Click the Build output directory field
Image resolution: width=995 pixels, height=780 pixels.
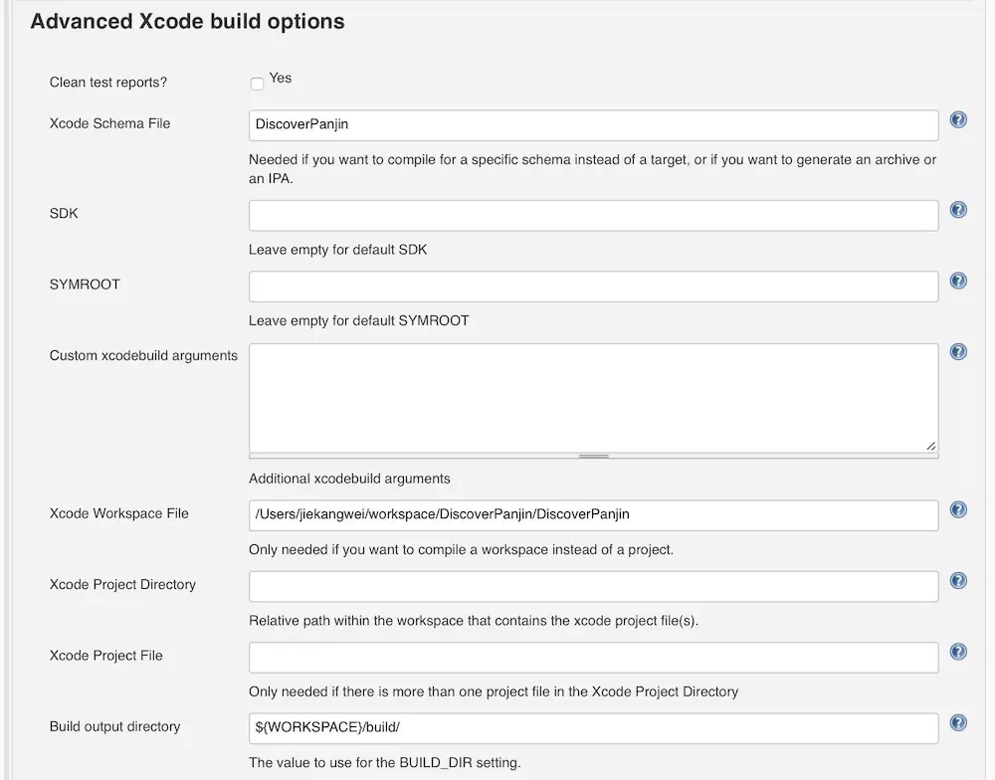tap(593, 728)
